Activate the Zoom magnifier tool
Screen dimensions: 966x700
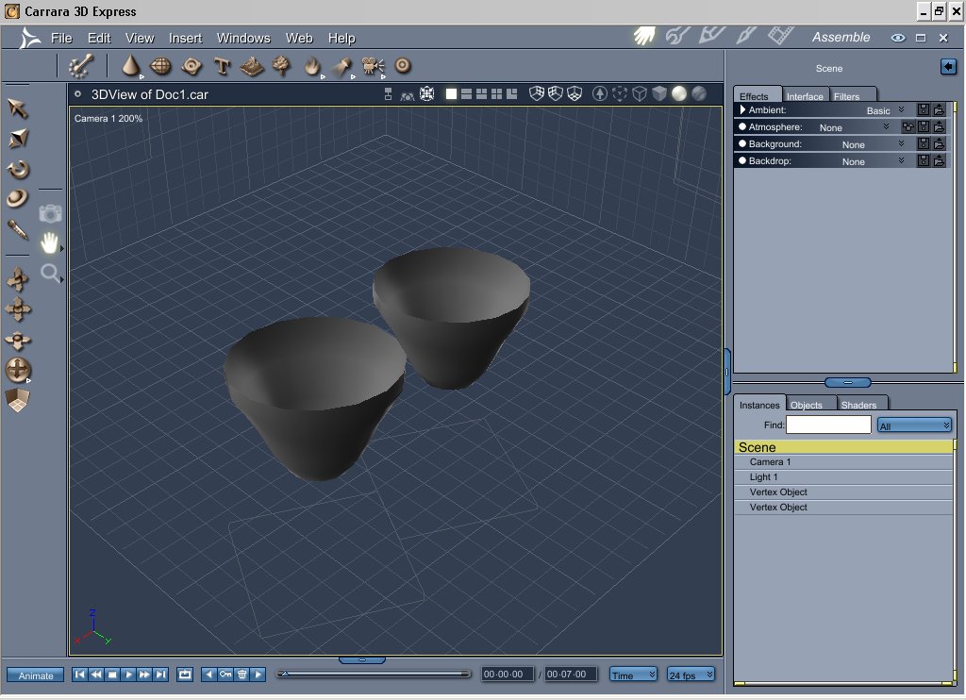pyautogui.click(x=50, y=274)
